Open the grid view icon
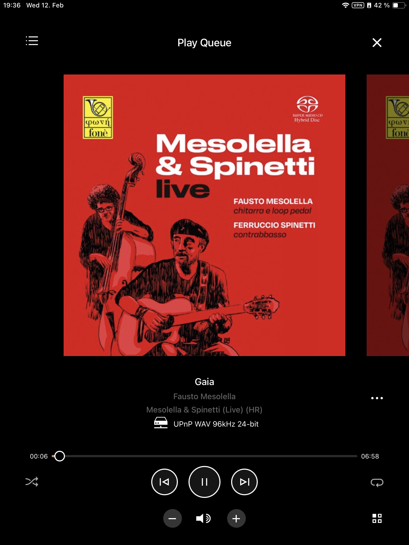The width and height of the screenshot is (409, 545). (x=377, y=518)
